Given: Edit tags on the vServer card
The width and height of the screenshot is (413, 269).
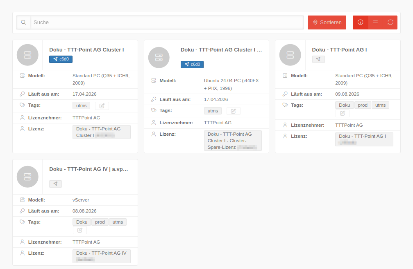Looking at the screenshot, I should [x=80, y=230].
